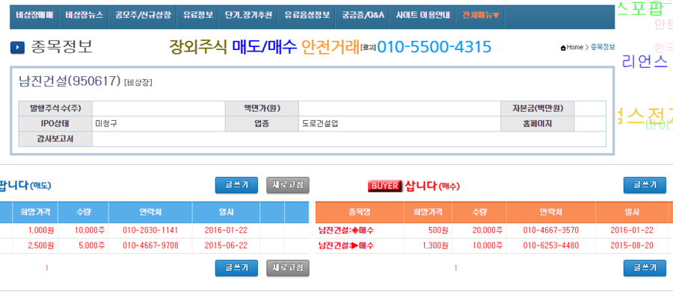Click the 삽니다(매수) section heading

[x=431, y=186]
